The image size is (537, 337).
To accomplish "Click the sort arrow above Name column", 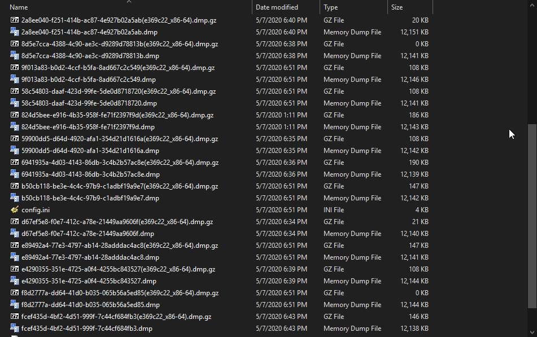I will 129,2.
